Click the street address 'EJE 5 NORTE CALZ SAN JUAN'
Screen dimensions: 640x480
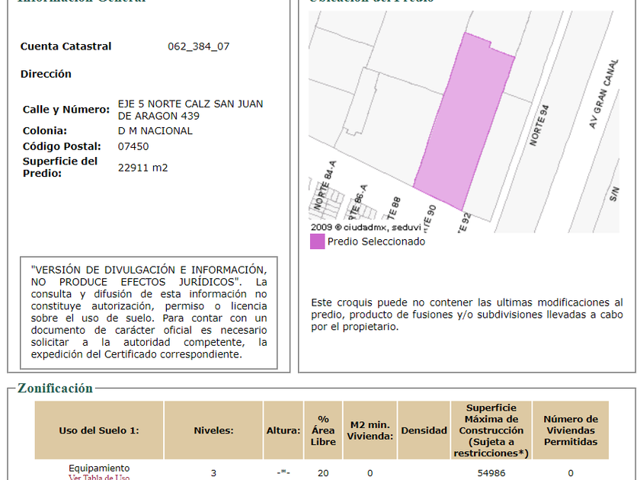190,104
